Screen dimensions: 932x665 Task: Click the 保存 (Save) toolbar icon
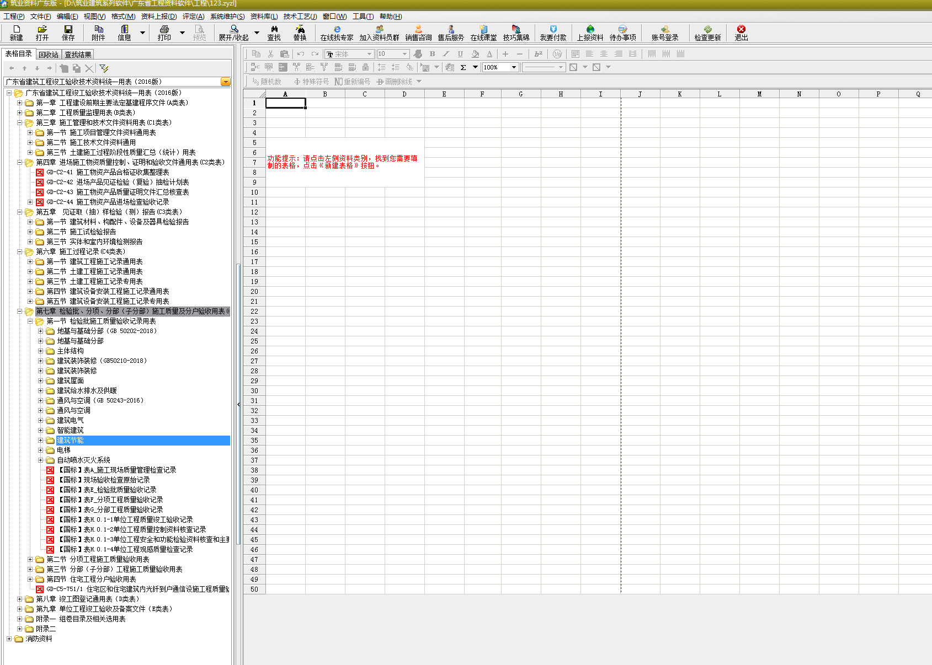coord(68,33)
